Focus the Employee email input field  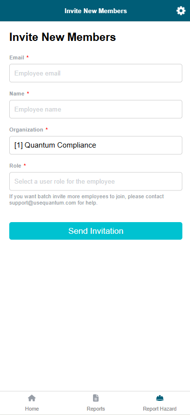point(96,73)
